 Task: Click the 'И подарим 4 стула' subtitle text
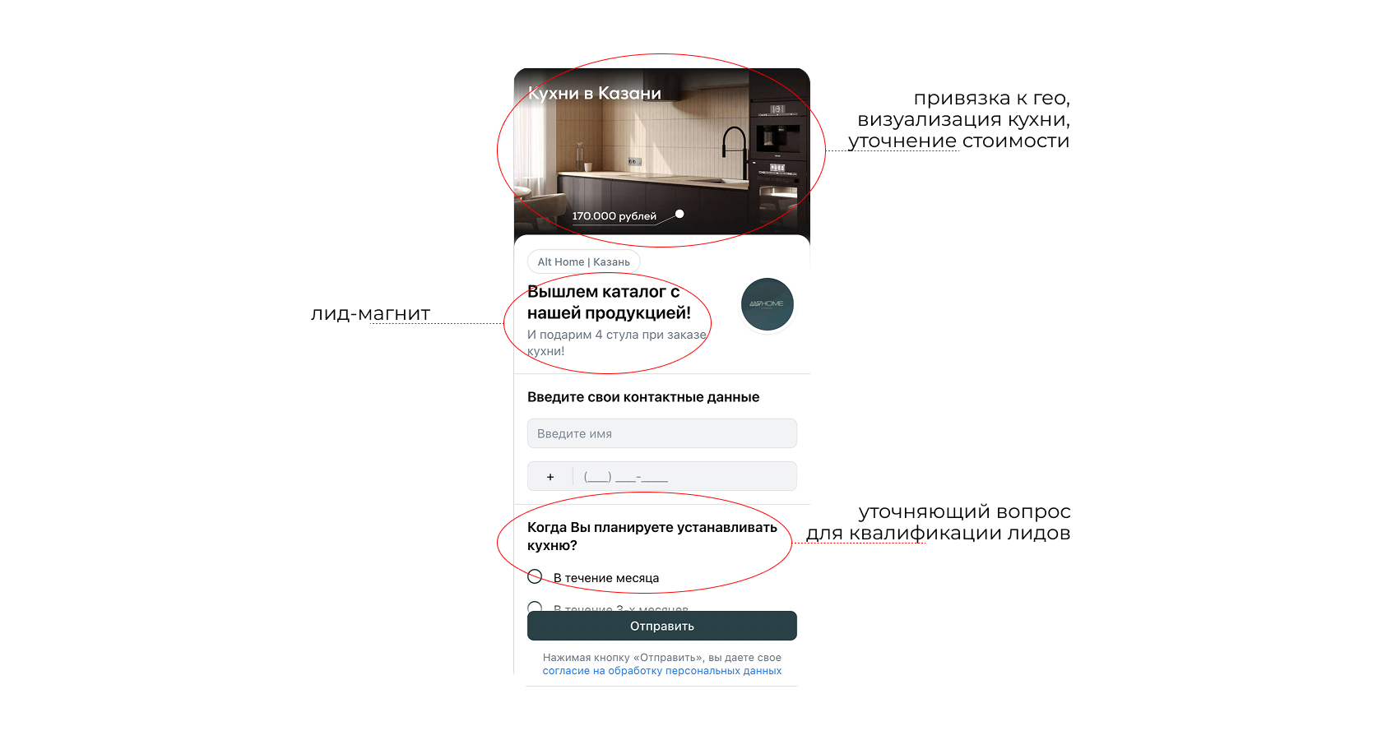(617, 343)
